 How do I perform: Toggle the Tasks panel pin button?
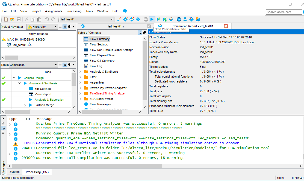pyautogui.click(x=65, y=65)
